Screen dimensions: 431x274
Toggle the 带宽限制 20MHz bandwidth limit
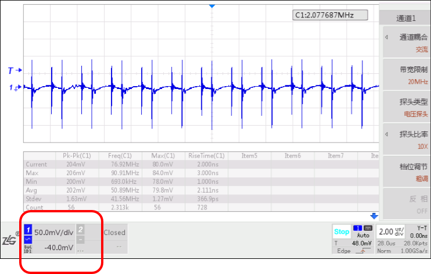(x=405, y=75)
